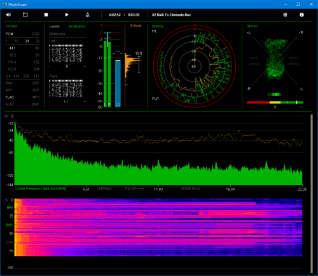
Task: Click the 176.4 sample rate value
Action: pos(11,62)
